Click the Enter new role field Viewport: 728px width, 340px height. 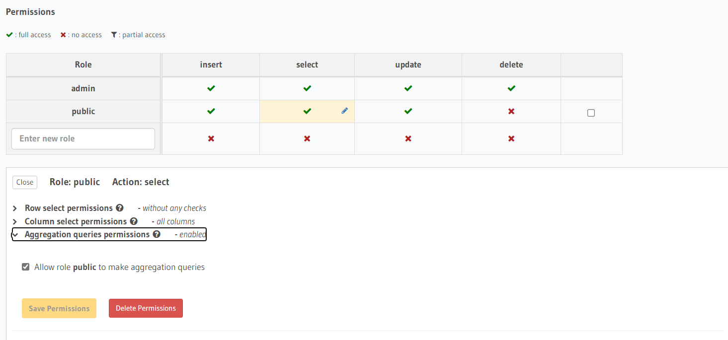point(83,138)
